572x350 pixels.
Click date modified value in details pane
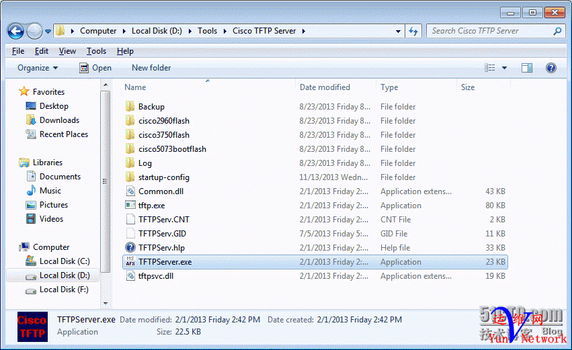tap(217, 320)
